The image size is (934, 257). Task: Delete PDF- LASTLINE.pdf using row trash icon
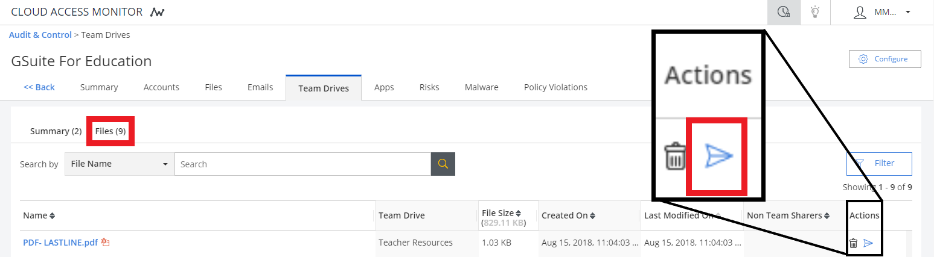[853, 243]
